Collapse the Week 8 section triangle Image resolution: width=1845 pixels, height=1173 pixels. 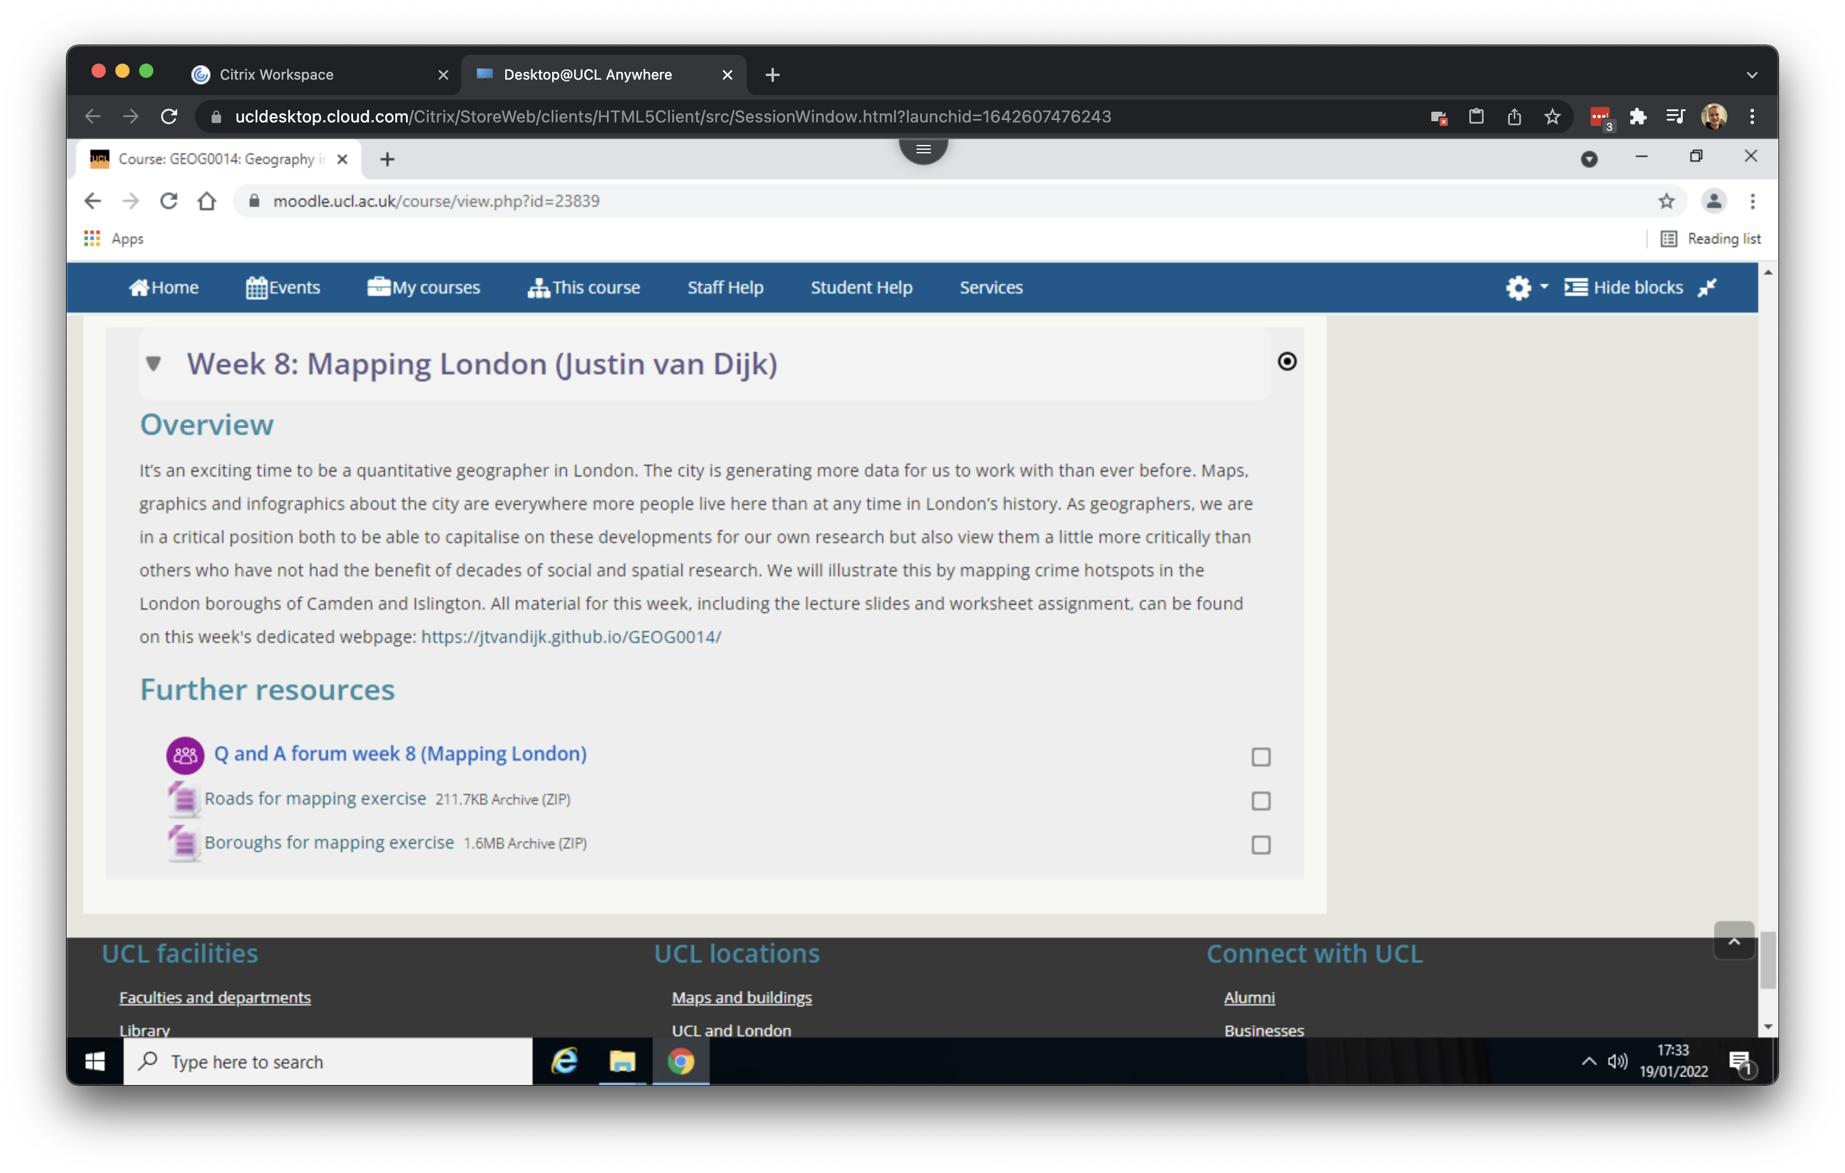[x=153, y=363]
